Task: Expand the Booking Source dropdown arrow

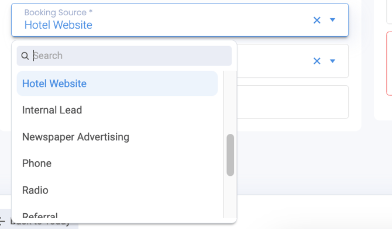Action: [332, 20]
